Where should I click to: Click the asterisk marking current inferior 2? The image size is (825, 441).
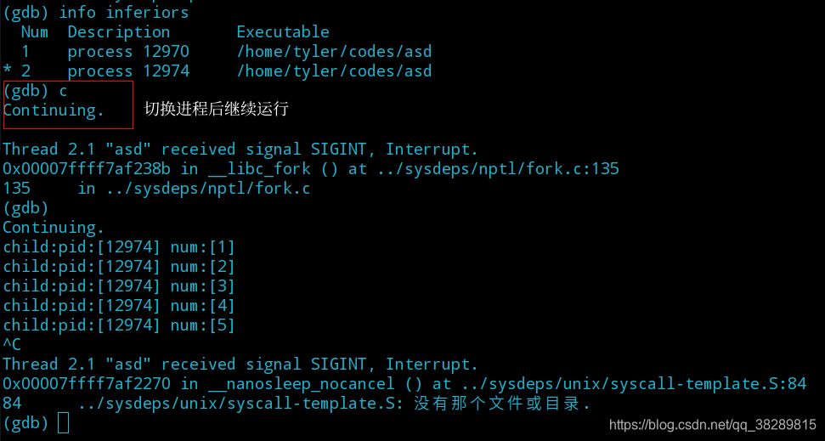point(8,71)
